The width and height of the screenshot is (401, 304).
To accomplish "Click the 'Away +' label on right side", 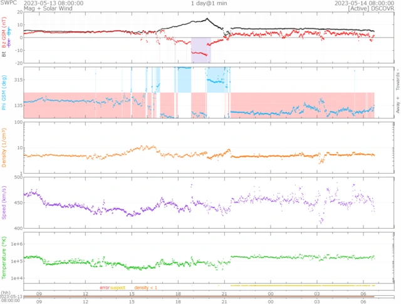I will pyautogui.click(x=397, y=106).
